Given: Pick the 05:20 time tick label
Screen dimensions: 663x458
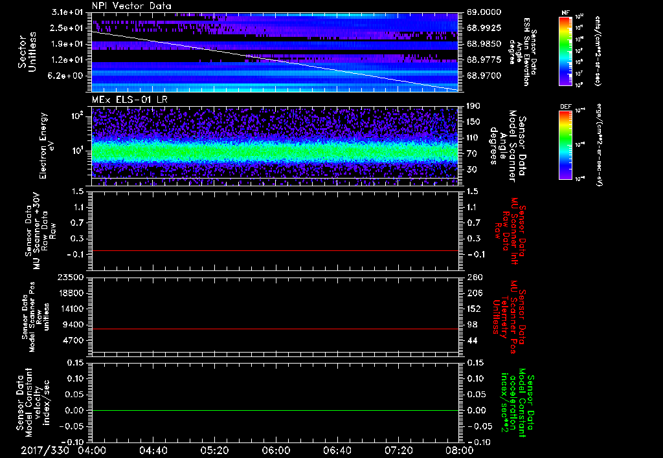Looking at the screenshot, I should pyautogui.click(x=214, y=450).
